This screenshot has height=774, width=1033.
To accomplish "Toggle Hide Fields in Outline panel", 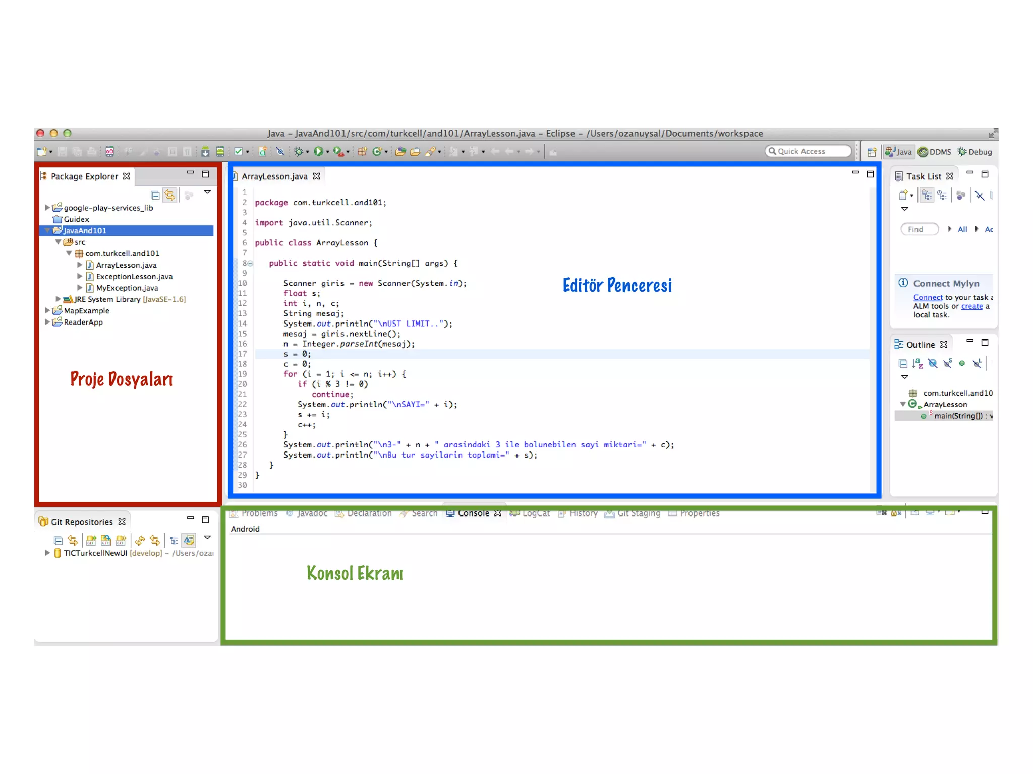I will point(933,363).
